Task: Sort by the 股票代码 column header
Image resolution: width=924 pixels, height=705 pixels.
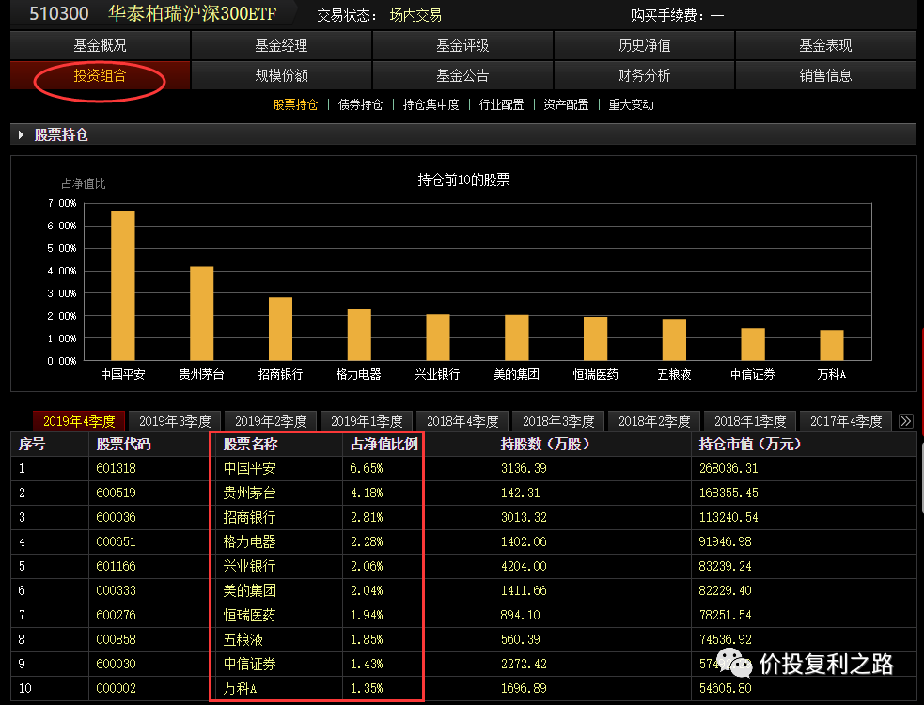Action: pos(124,444)
